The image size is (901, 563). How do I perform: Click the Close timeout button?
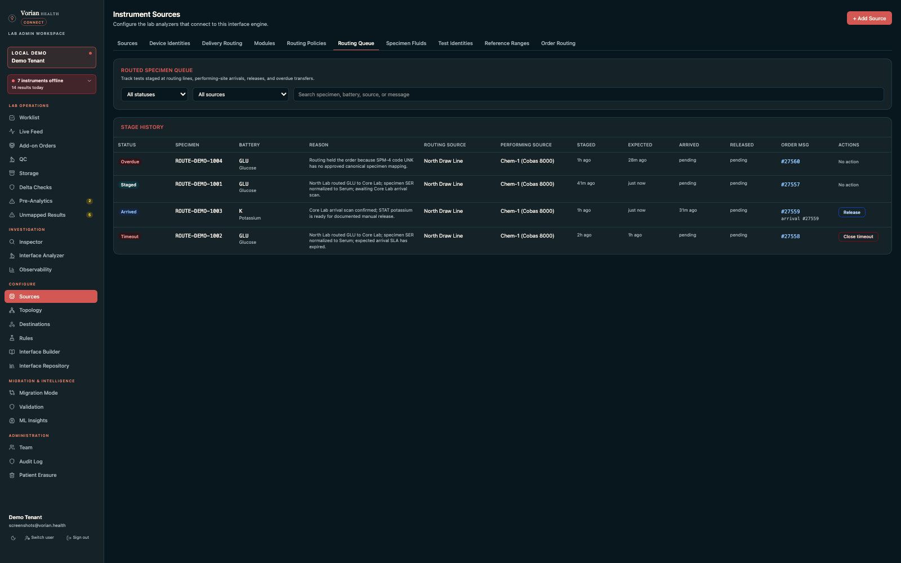pyautogui.click(x=858, y=237)
